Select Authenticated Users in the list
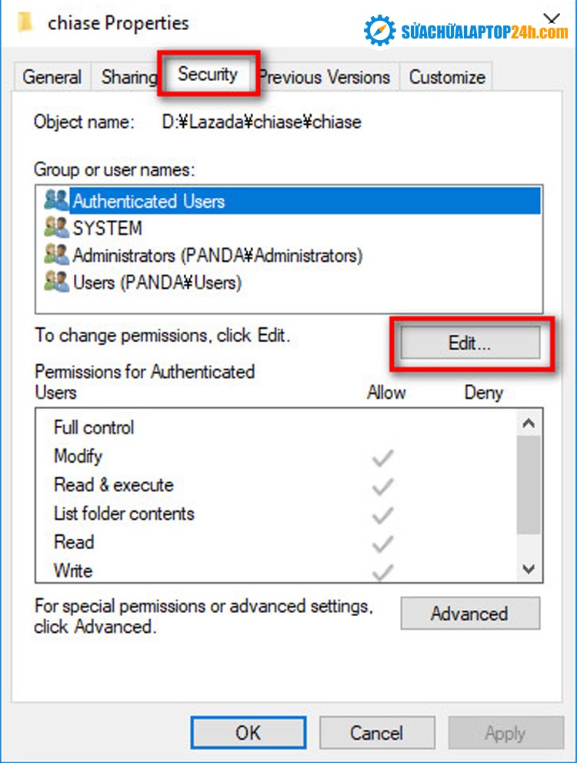This screenshot has height=763, width=577. [x=148, y=202]
